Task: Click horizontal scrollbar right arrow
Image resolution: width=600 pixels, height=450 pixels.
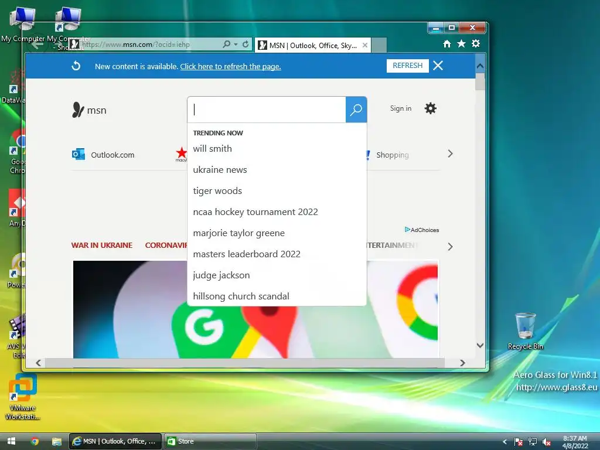Action: (462, 363)
